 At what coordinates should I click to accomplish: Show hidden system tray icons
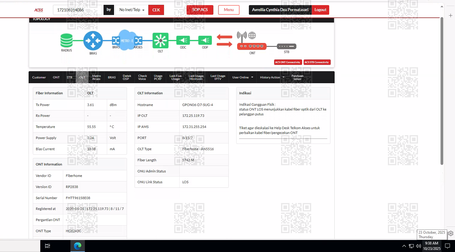click(x=404, y=246)
